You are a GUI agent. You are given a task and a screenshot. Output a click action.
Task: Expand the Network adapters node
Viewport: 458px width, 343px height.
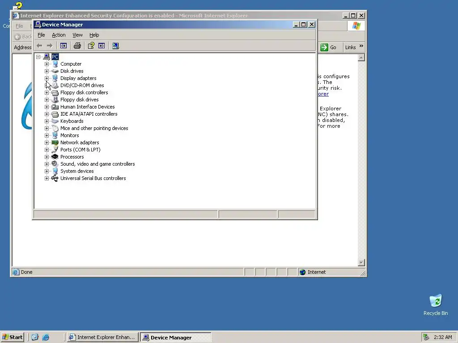[x=47, y=142]
